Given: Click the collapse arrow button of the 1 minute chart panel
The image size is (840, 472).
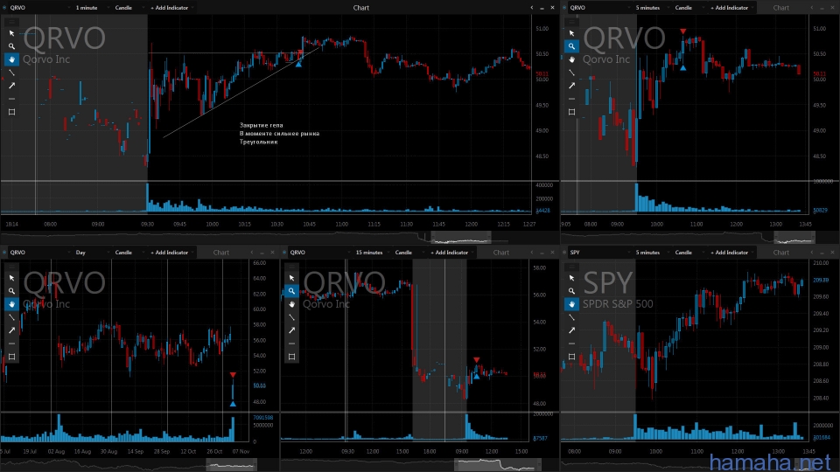Looking at the screenshot, I should [531, 8].
